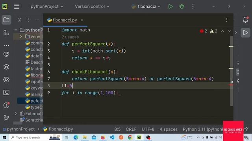Open Firefox from the taskbar
Screen dimensions: 252x141
point(103,137)
